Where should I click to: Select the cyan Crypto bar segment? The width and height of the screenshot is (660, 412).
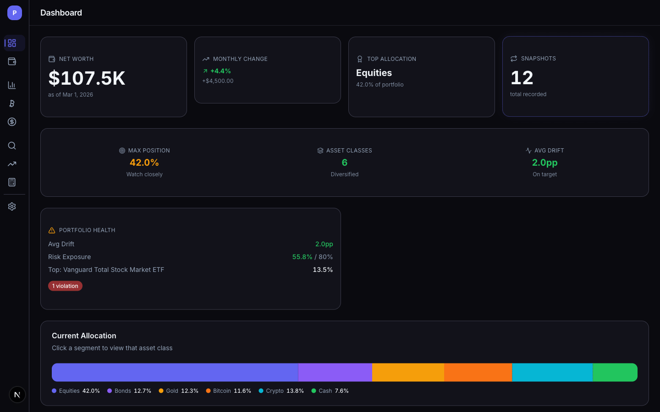point(552,372)
